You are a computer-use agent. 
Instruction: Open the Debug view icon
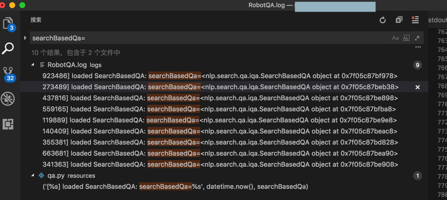(x=8, y=99)
